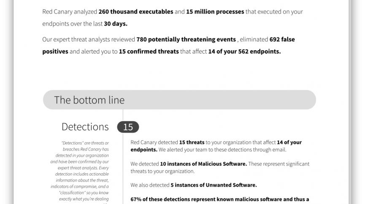Image resolution: width=365 pixels, height=204 pixels.
Task: Select the "692 false" bold phrase
Action: coord(282,39)
